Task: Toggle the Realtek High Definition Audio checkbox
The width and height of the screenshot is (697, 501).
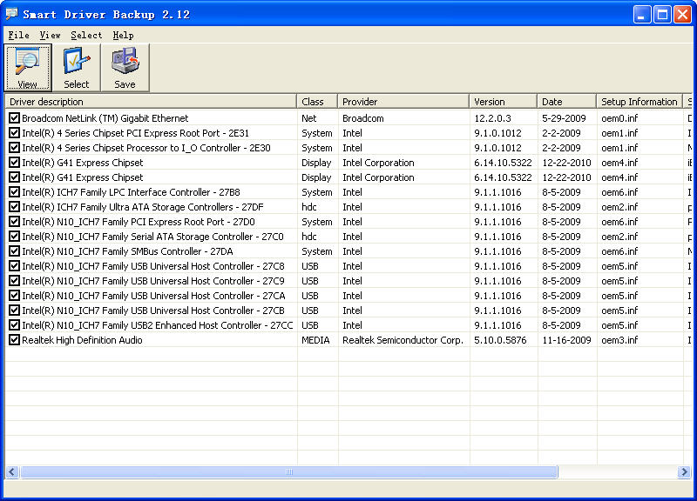Action: point(14,340)
